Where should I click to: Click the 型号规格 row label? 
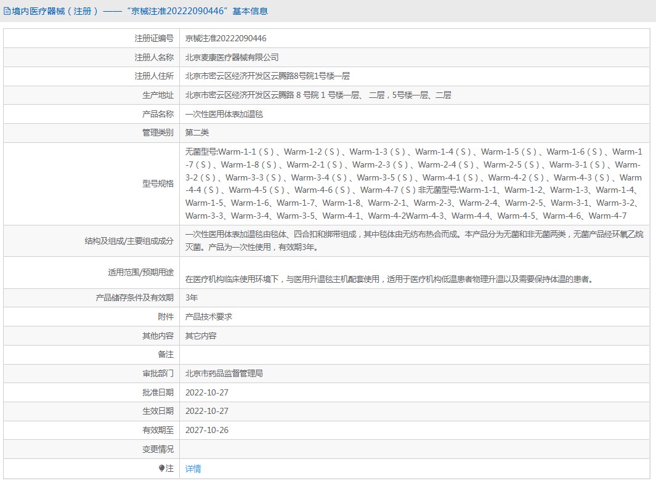pyautogui.click(x=158, y=184)
